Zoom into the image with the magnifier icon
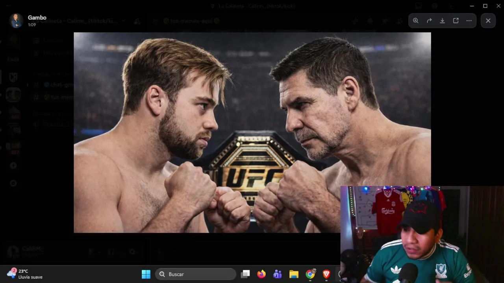Image resolution: width=504 pixels, height=283 pixels. (x=416, y=21)
